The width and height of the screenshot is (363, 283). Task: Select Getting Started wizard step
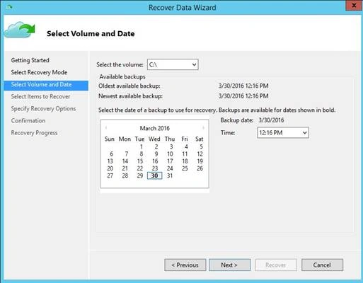pos(30,60)
